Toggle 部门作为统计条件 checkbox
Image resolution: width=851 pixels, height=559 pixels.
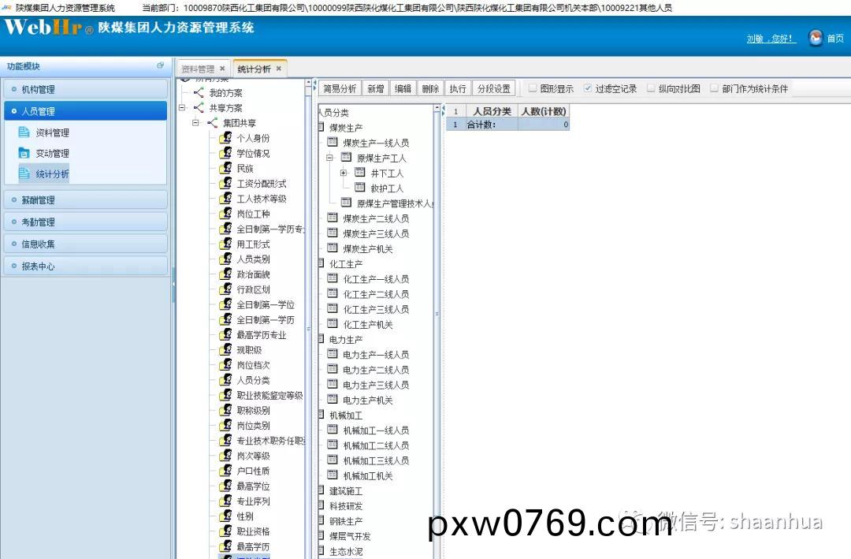pos(714,88)
